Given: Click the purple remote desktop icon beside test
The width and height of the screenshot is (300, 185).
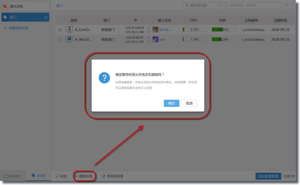Looking at the screenshot, I should click(x=155, y=39).
